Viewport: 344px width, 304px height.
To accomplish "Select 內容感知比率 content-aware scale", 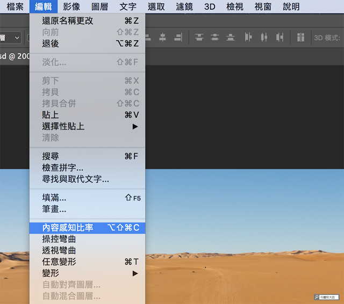I will click(x=87, y=228).
